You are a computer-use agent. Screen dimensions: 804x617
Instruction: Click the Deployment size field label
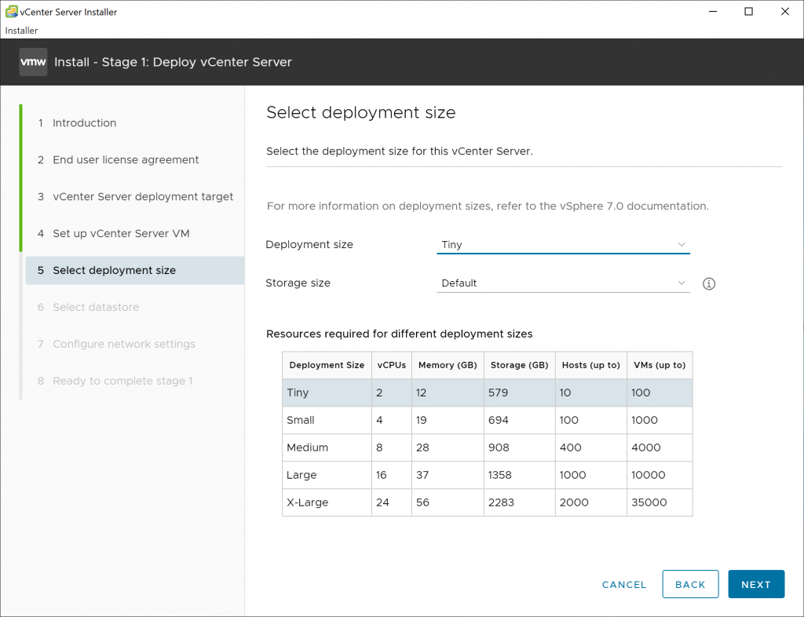[x=309, y=244]
